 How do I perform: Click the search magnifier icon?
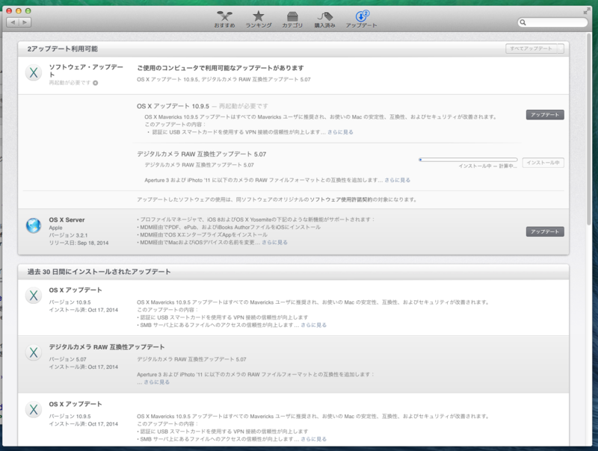coord(523,22)
